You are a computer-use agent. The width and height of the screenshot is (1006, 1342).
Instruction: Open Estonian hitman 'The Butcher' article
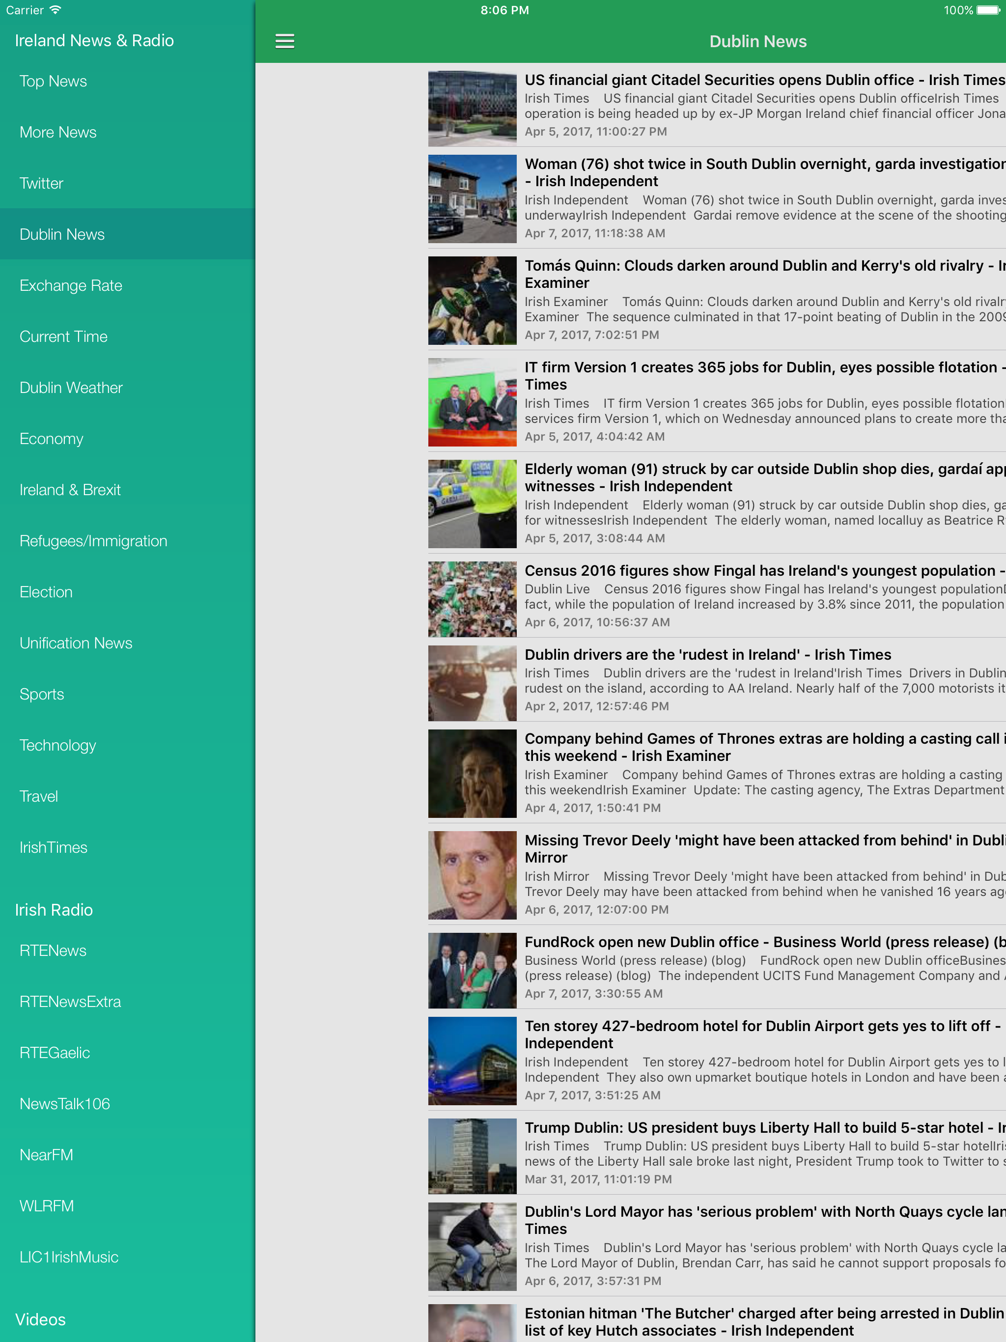pos(717,1319)
